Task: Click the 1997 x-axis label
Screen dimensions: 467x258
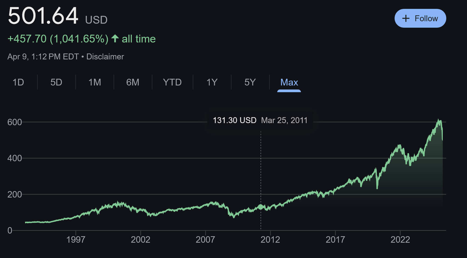Action: [76, 239]
